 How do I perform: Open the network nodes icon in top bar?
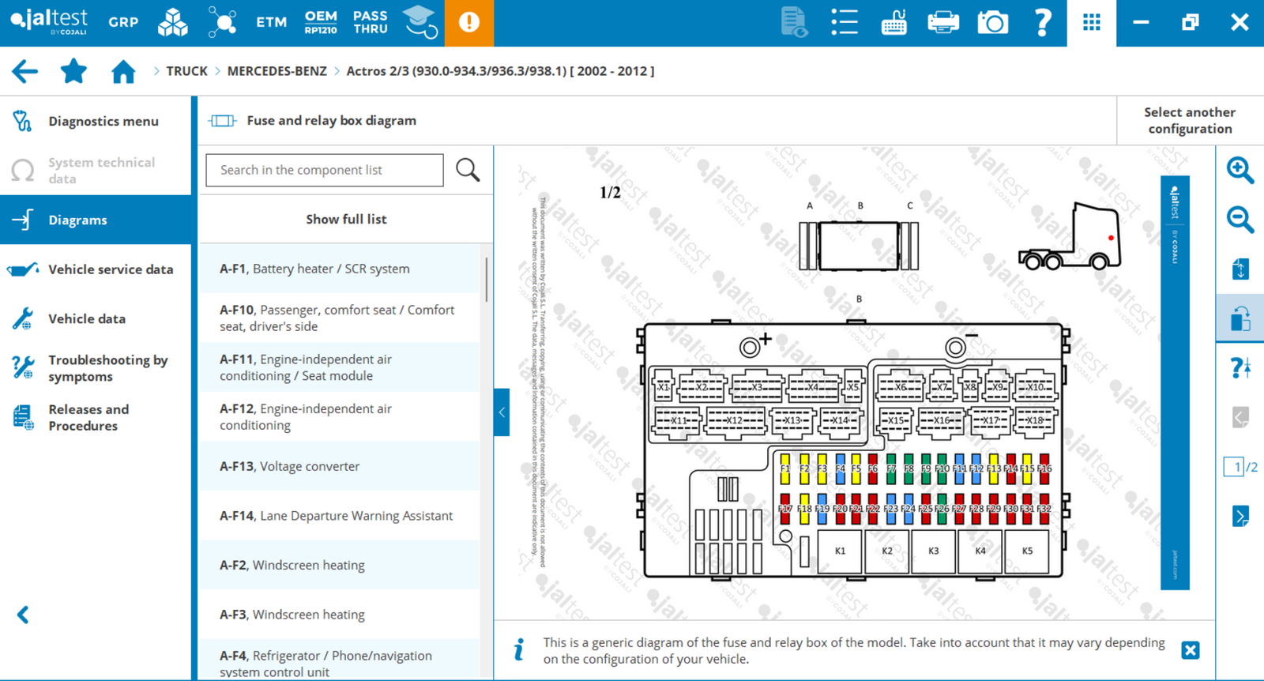(222, 22)
